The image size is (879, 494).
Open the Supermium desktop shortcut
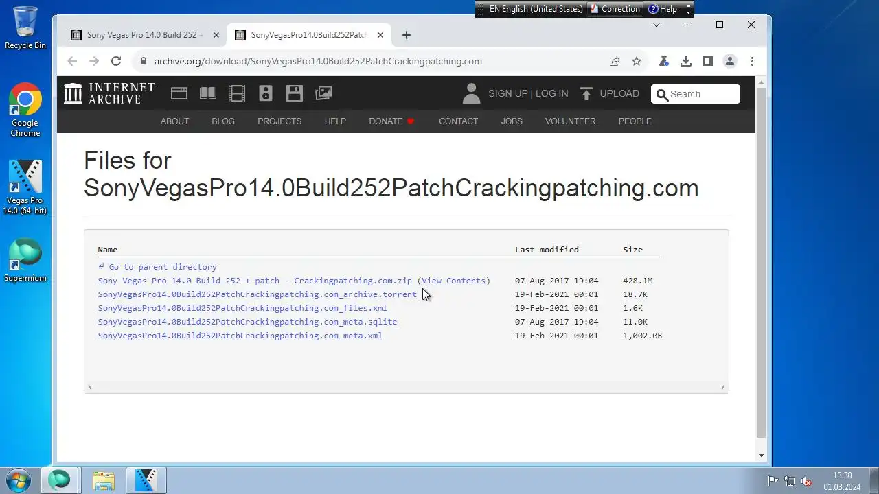point(25,260)
